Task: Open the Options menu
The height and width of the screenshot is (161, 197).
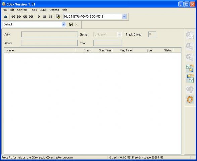Action: [x=54, y=10]
